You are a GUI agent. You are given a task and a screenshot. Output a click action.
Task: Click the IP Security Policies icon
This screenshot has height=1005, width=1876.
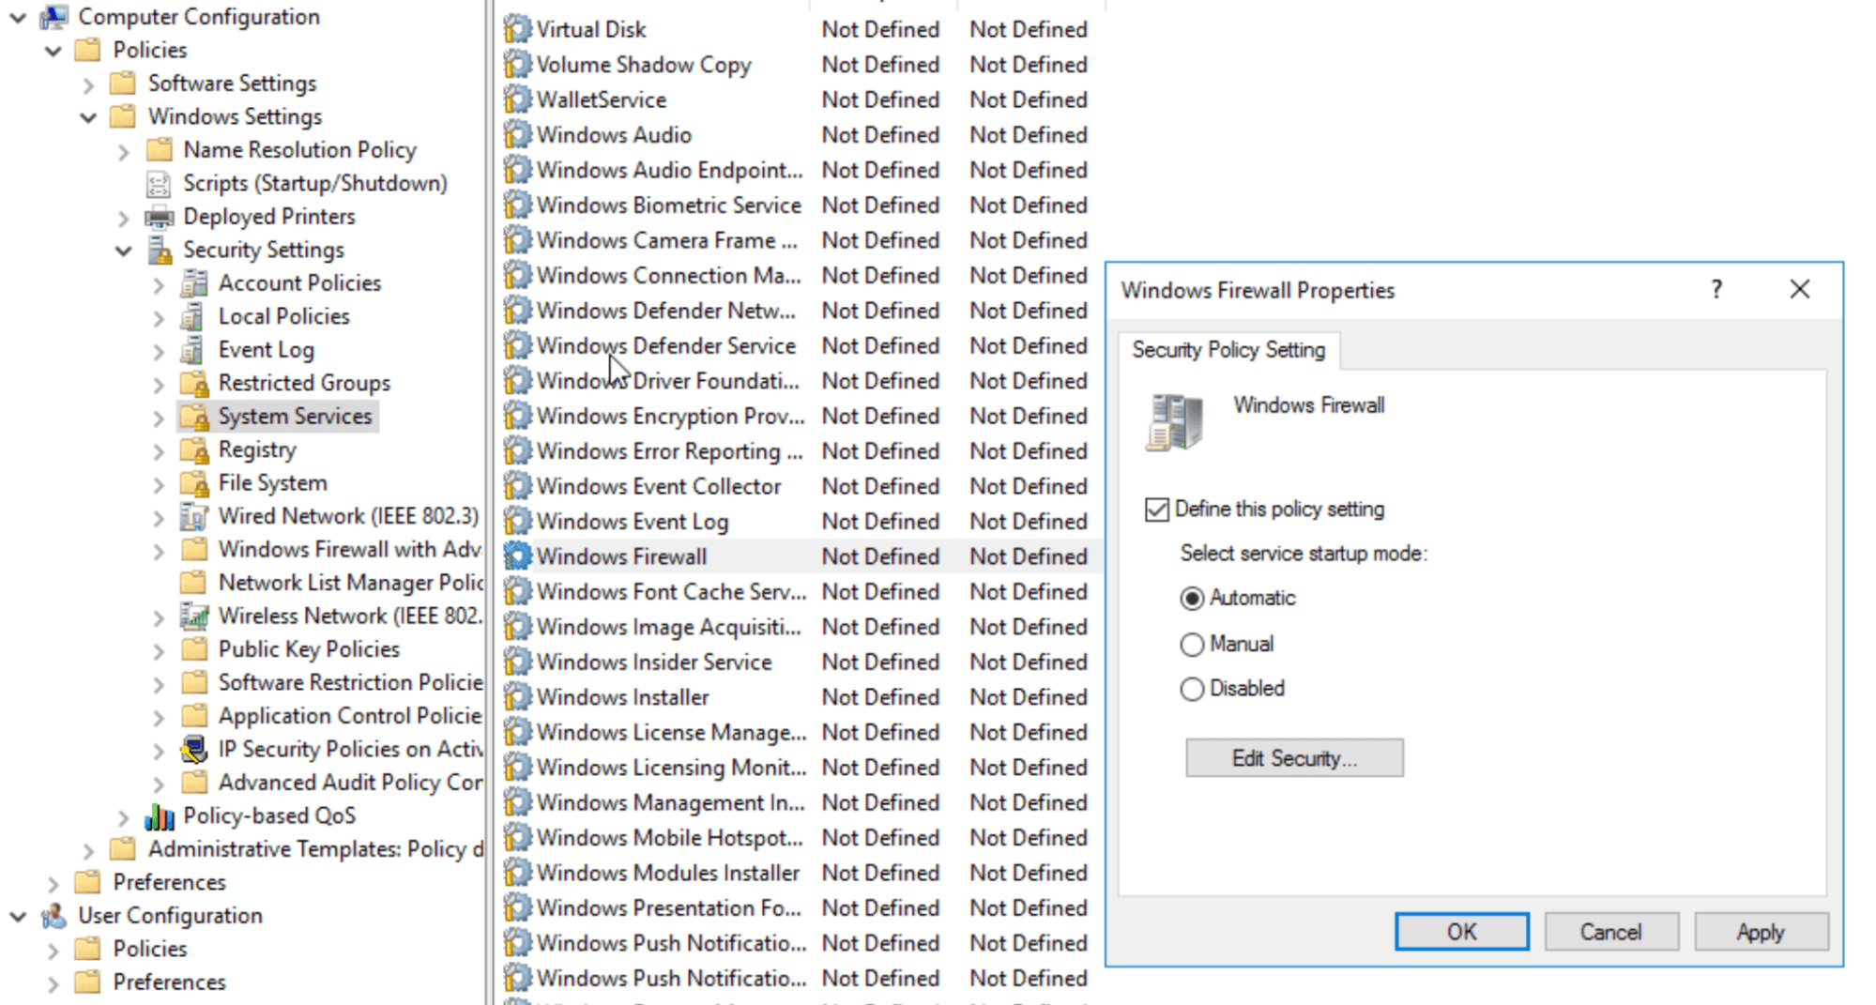pos(195,749)
